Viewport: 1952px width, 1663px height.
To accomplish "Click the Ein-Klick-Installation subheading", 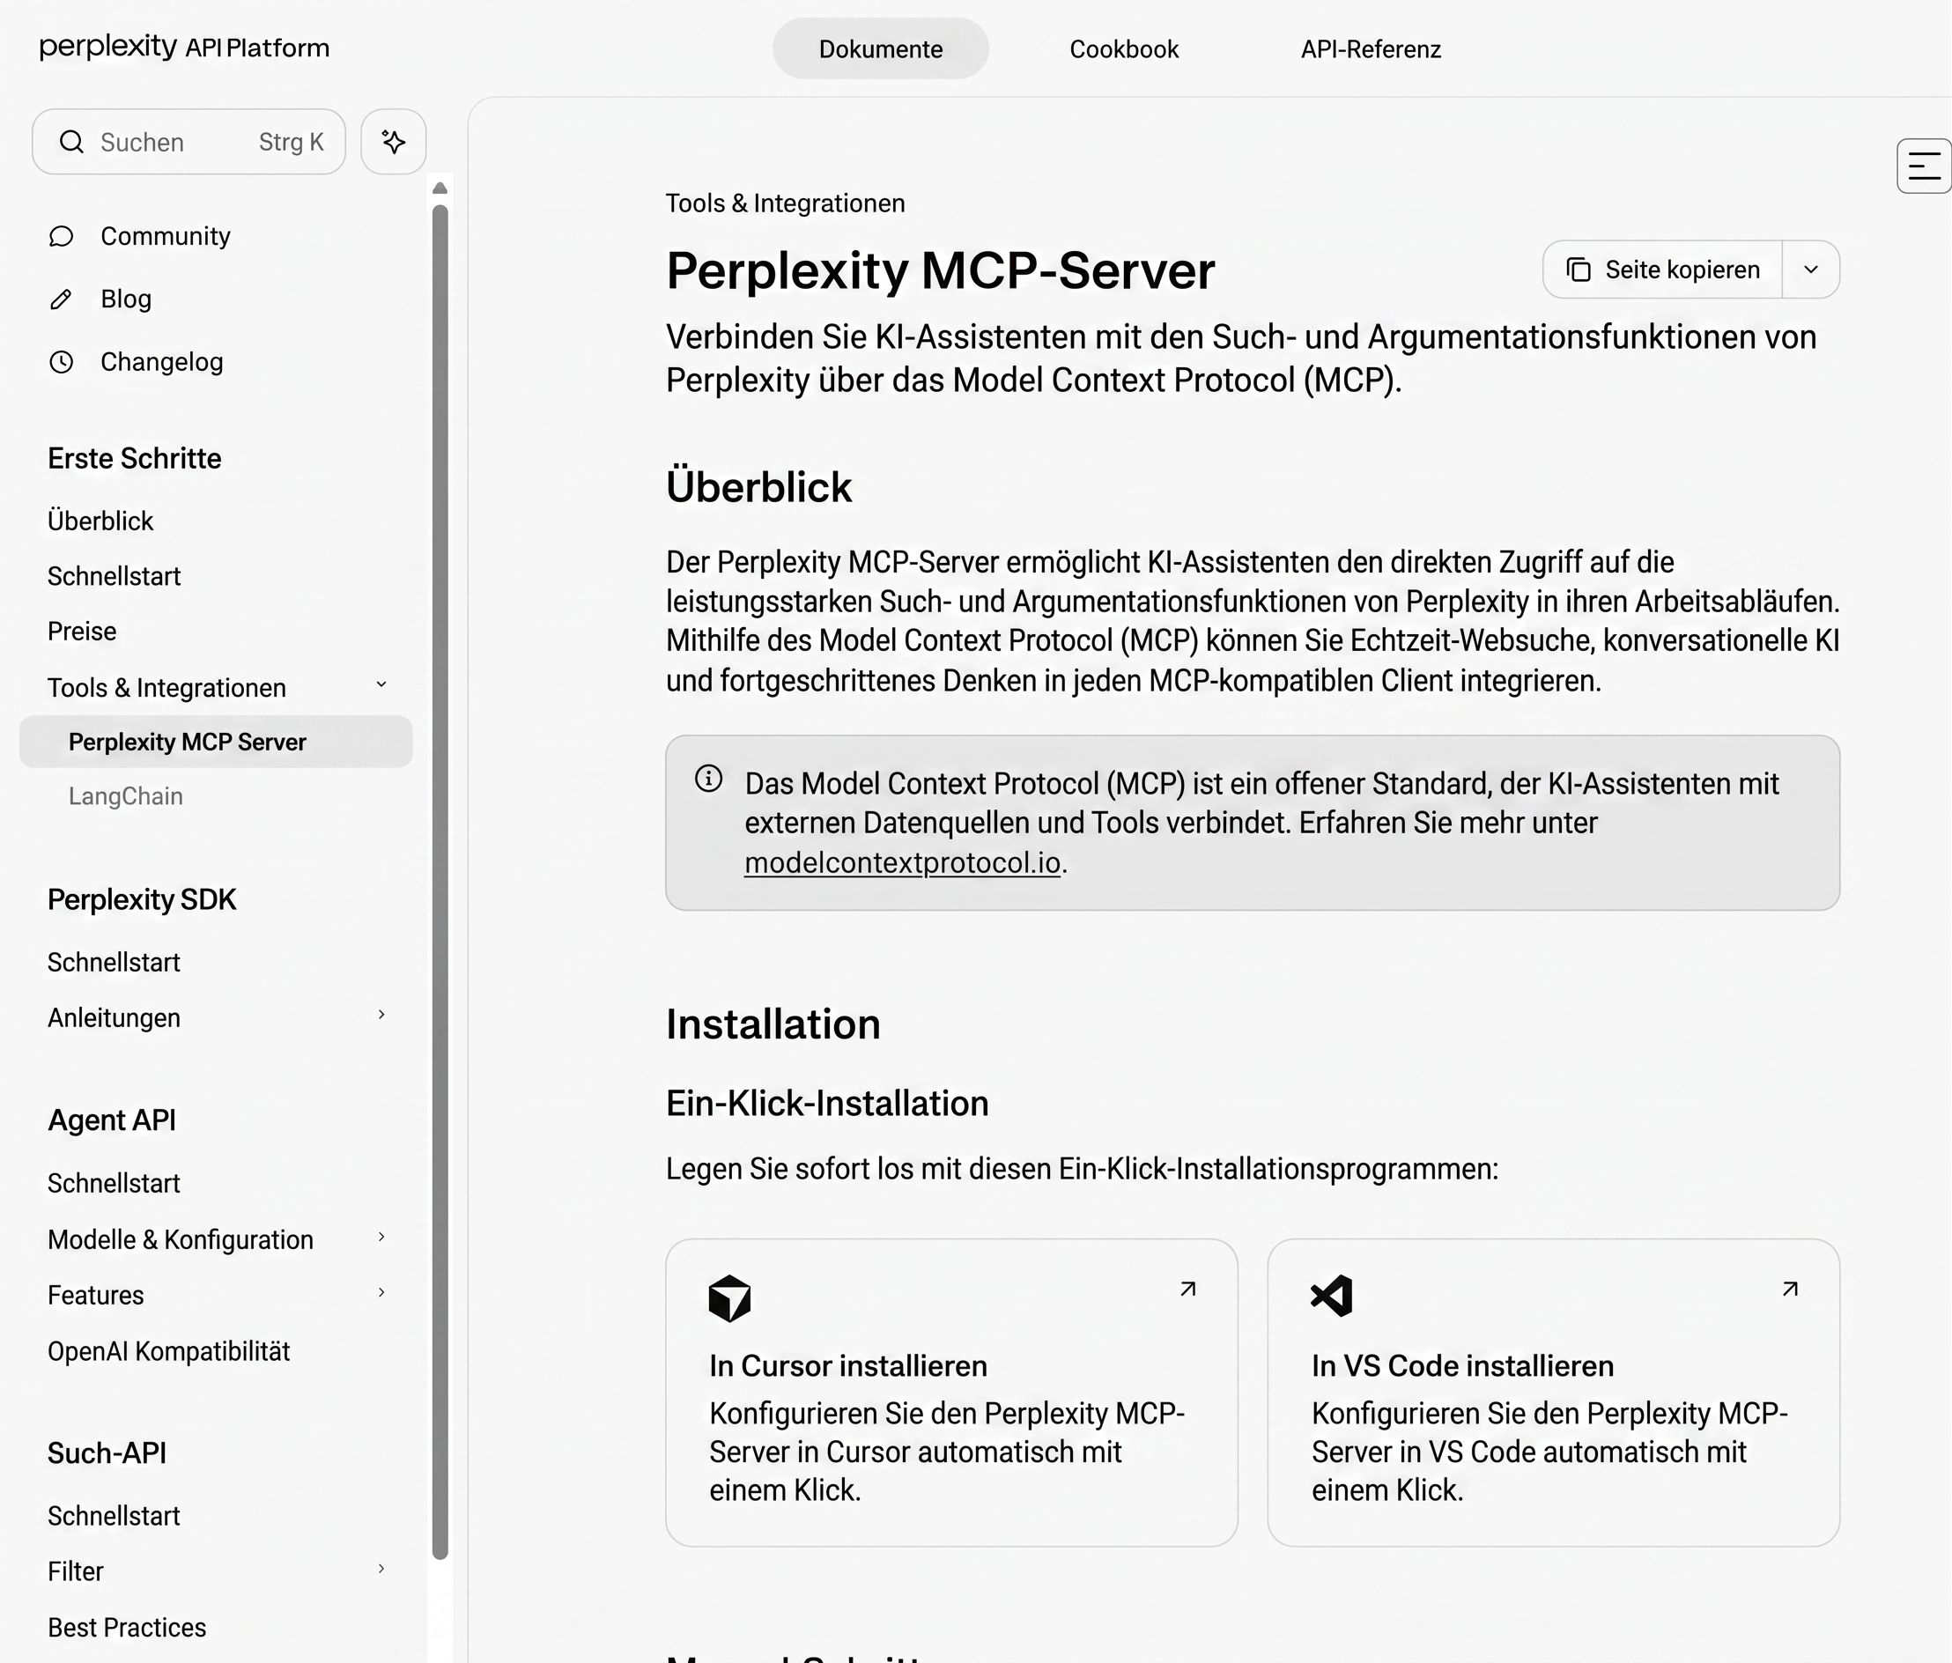I will pos(827,1104).
